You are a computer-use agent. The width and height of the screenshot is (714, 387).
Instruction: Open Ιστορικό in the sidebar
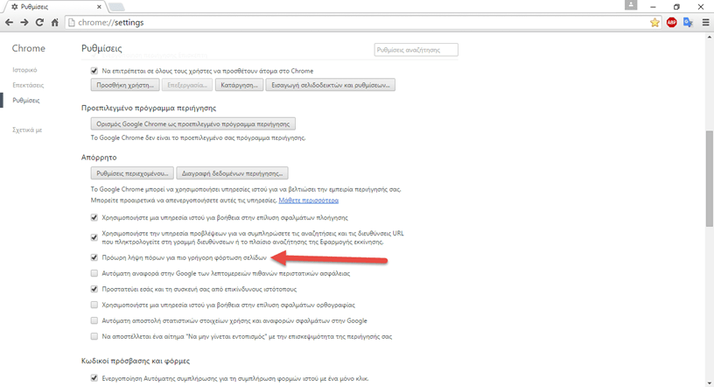click(24, 70)
